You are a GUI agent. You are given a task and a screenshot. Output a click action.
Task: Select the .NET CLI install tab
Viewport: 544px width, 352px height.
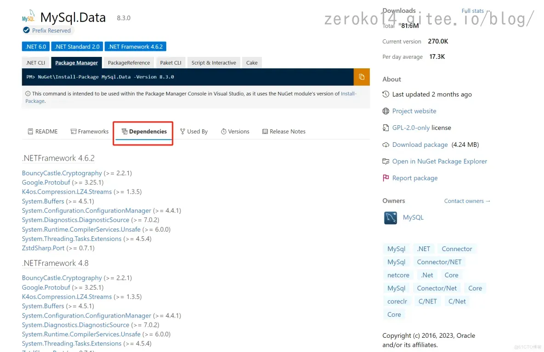(x=36, y=63)
